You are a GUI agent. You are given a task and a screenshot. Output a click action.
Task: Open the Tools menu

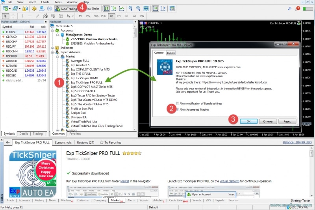pos(58,2)
